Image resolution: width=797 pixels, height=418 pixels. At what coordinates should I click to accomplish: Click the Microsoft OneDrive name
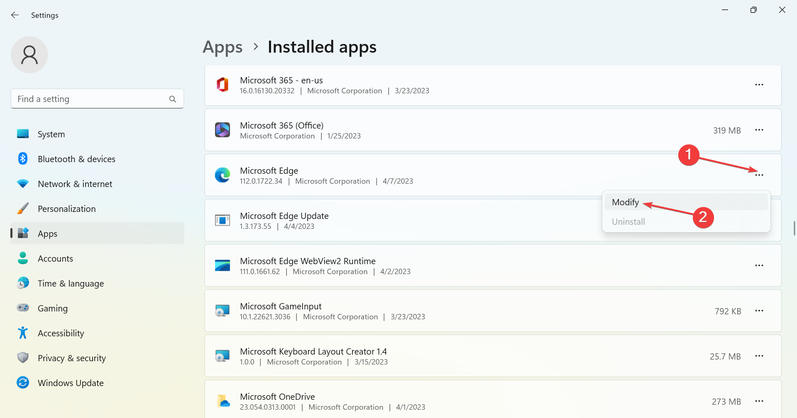click(x=277, y=396)
